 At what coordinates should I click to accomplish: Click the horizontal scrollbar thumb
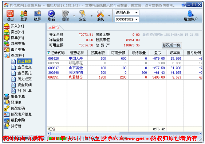coord(85,134)
